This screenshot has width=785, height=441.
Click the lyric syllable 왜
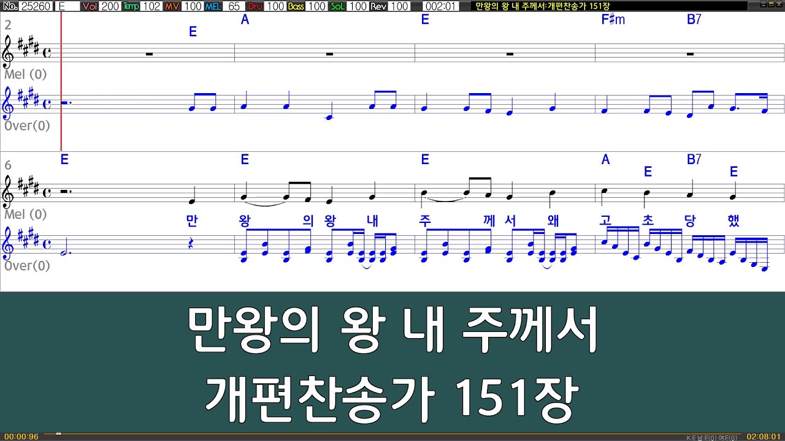coord(553,221)
